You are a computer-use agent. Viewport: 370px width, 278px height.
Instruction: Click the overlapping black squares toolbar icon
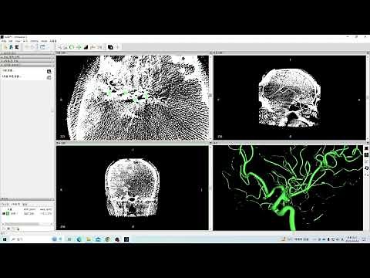(x=110, y=47)
